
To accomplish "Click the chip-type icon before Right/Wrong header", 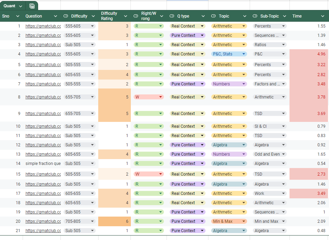I will (x=136, y=16).
